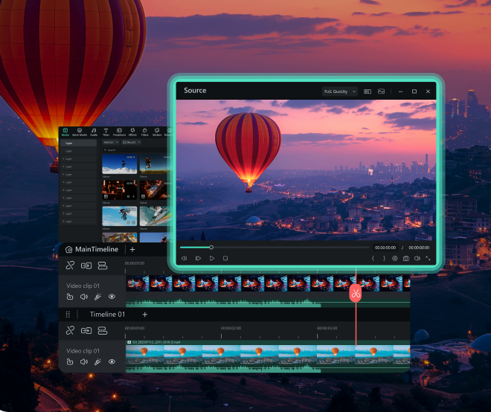
Task: Open the Stickers tab
Action: click(x=157, y=132)
